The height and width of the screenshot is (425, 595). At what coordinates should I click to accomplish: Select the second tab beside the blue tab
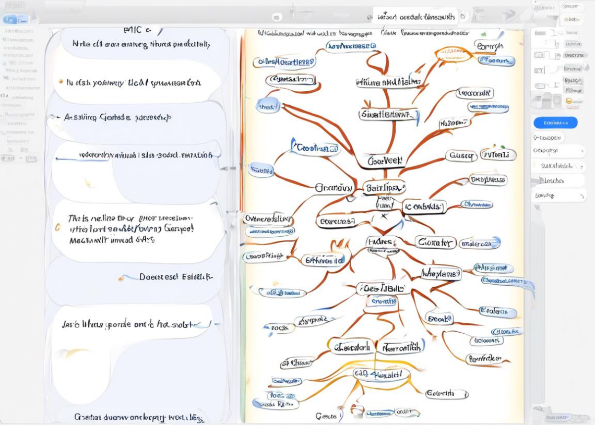pos(22,20)
